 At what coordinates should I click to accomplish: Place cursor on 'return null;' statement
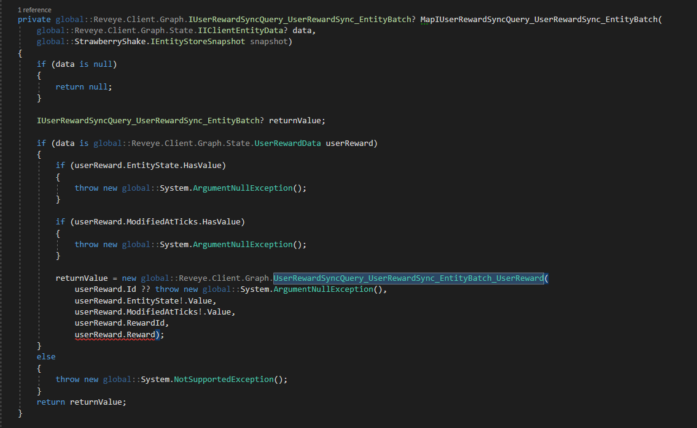(84, 87)
